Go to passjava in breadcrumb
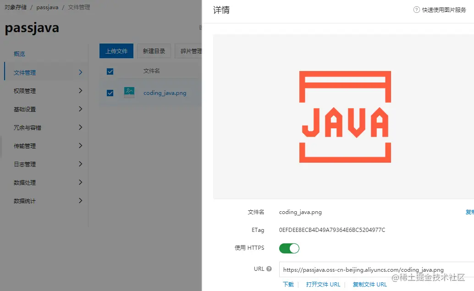Image resolution: width=474 pixels, height=291 pixels. (48, 7)
